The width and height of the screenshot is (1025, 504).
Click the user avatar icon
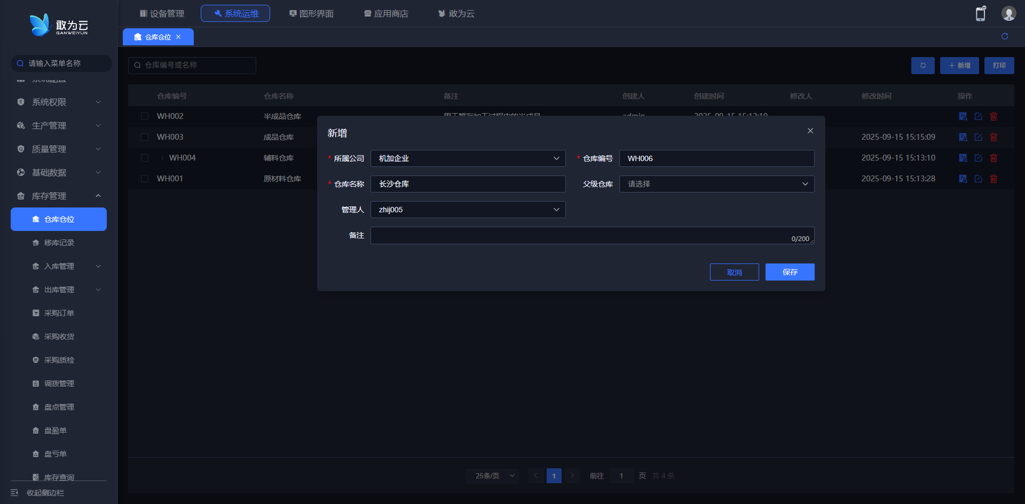click(x=1008, y=14)
